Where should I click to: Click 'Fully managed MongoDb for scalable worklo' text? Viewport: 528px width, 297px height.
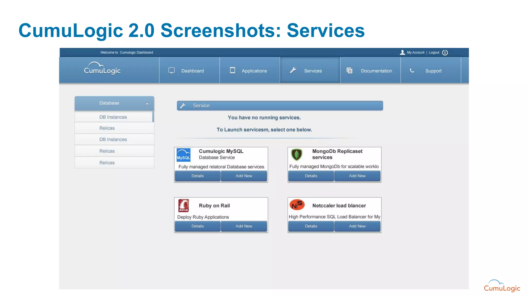[x=334, y=167]
